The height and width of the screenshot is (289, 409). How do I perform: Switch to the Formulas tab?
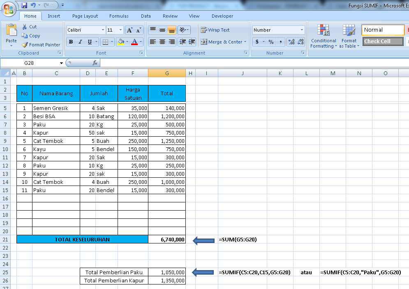(119, 16)
